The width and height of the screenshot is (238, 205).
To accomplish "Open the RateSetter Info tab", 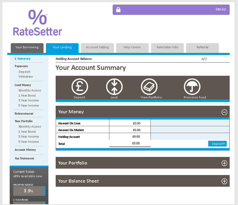I will click(167, 48).
